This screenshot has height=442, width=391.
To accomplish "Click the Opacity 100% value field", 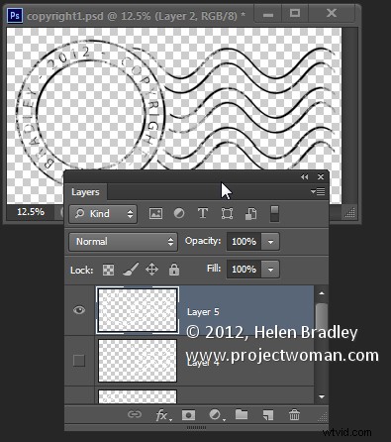I will point(244,242).
